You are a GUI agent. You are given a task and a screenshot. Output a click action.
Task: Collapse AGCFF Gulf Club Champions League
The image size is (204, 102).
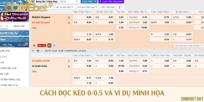point(33,50)
